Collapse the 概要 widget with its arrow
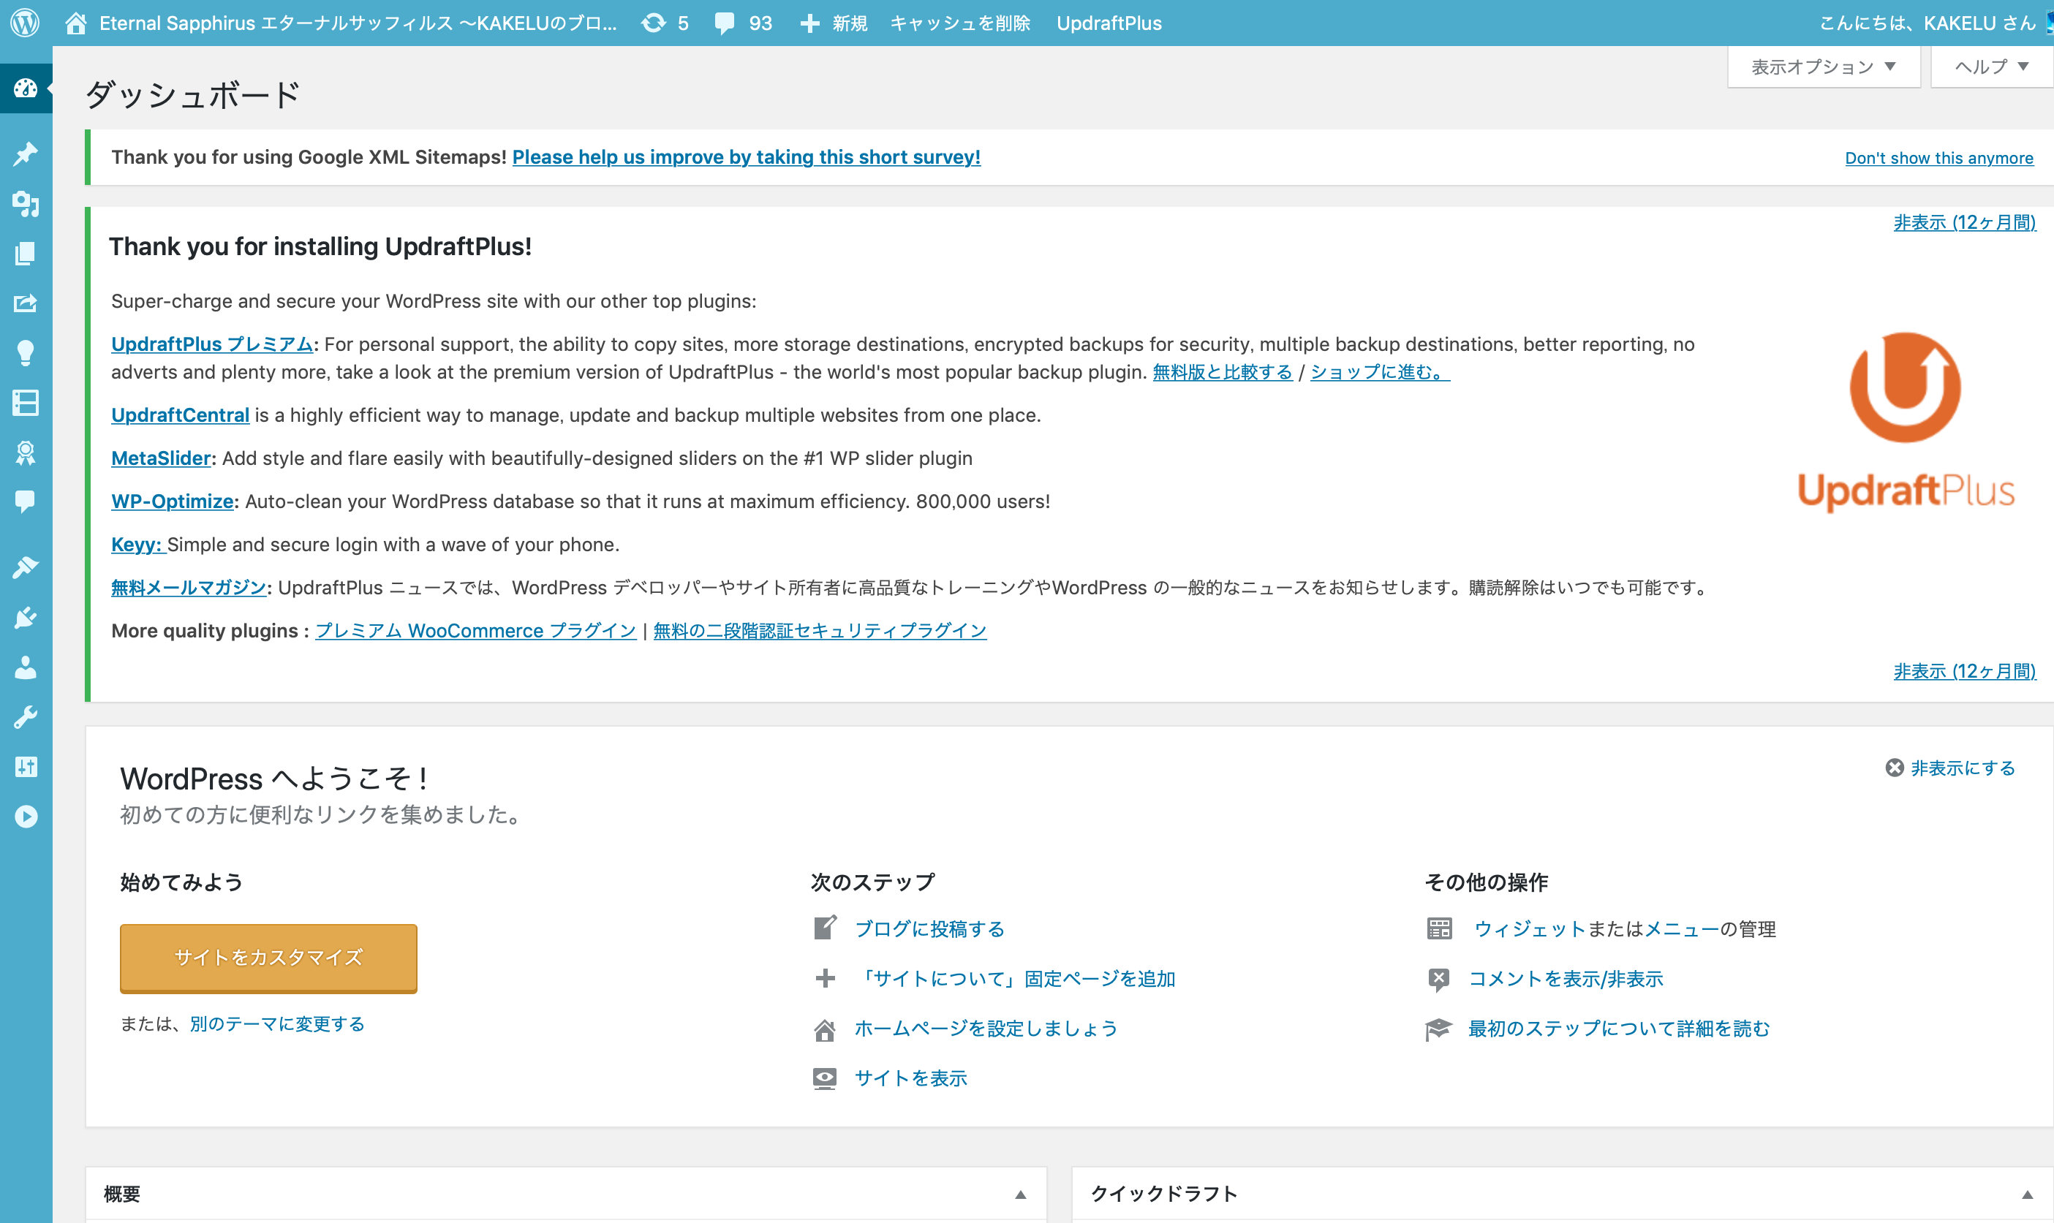The width and height of the screenshot is (2054, 1223). 1020,1194
